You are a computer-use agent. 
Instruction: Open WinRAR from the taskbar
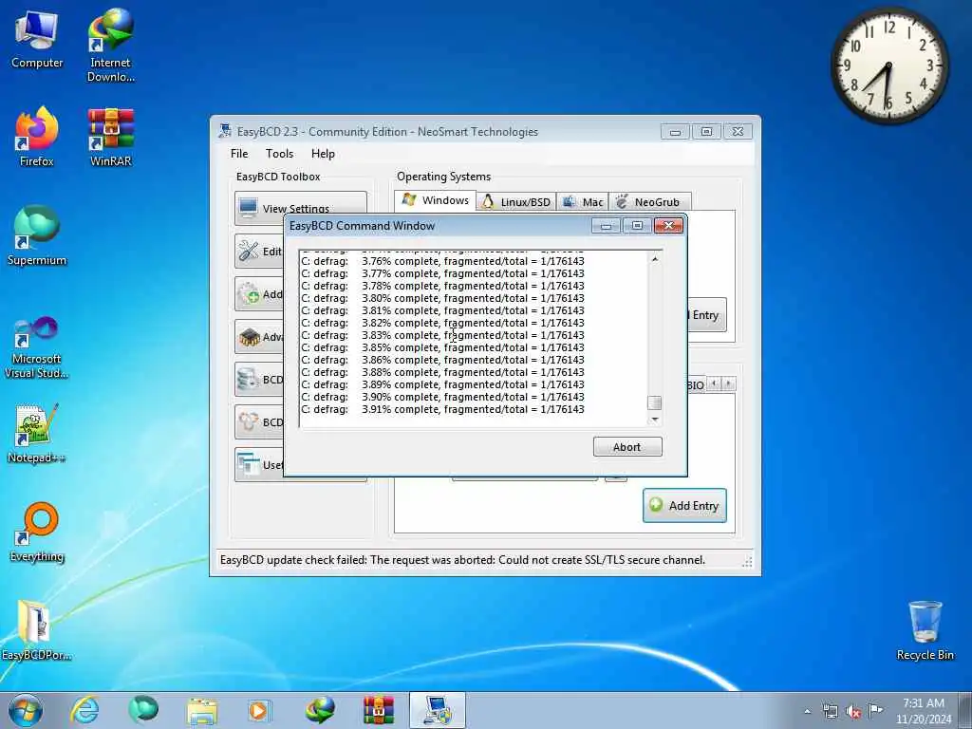tap(378, 710)
